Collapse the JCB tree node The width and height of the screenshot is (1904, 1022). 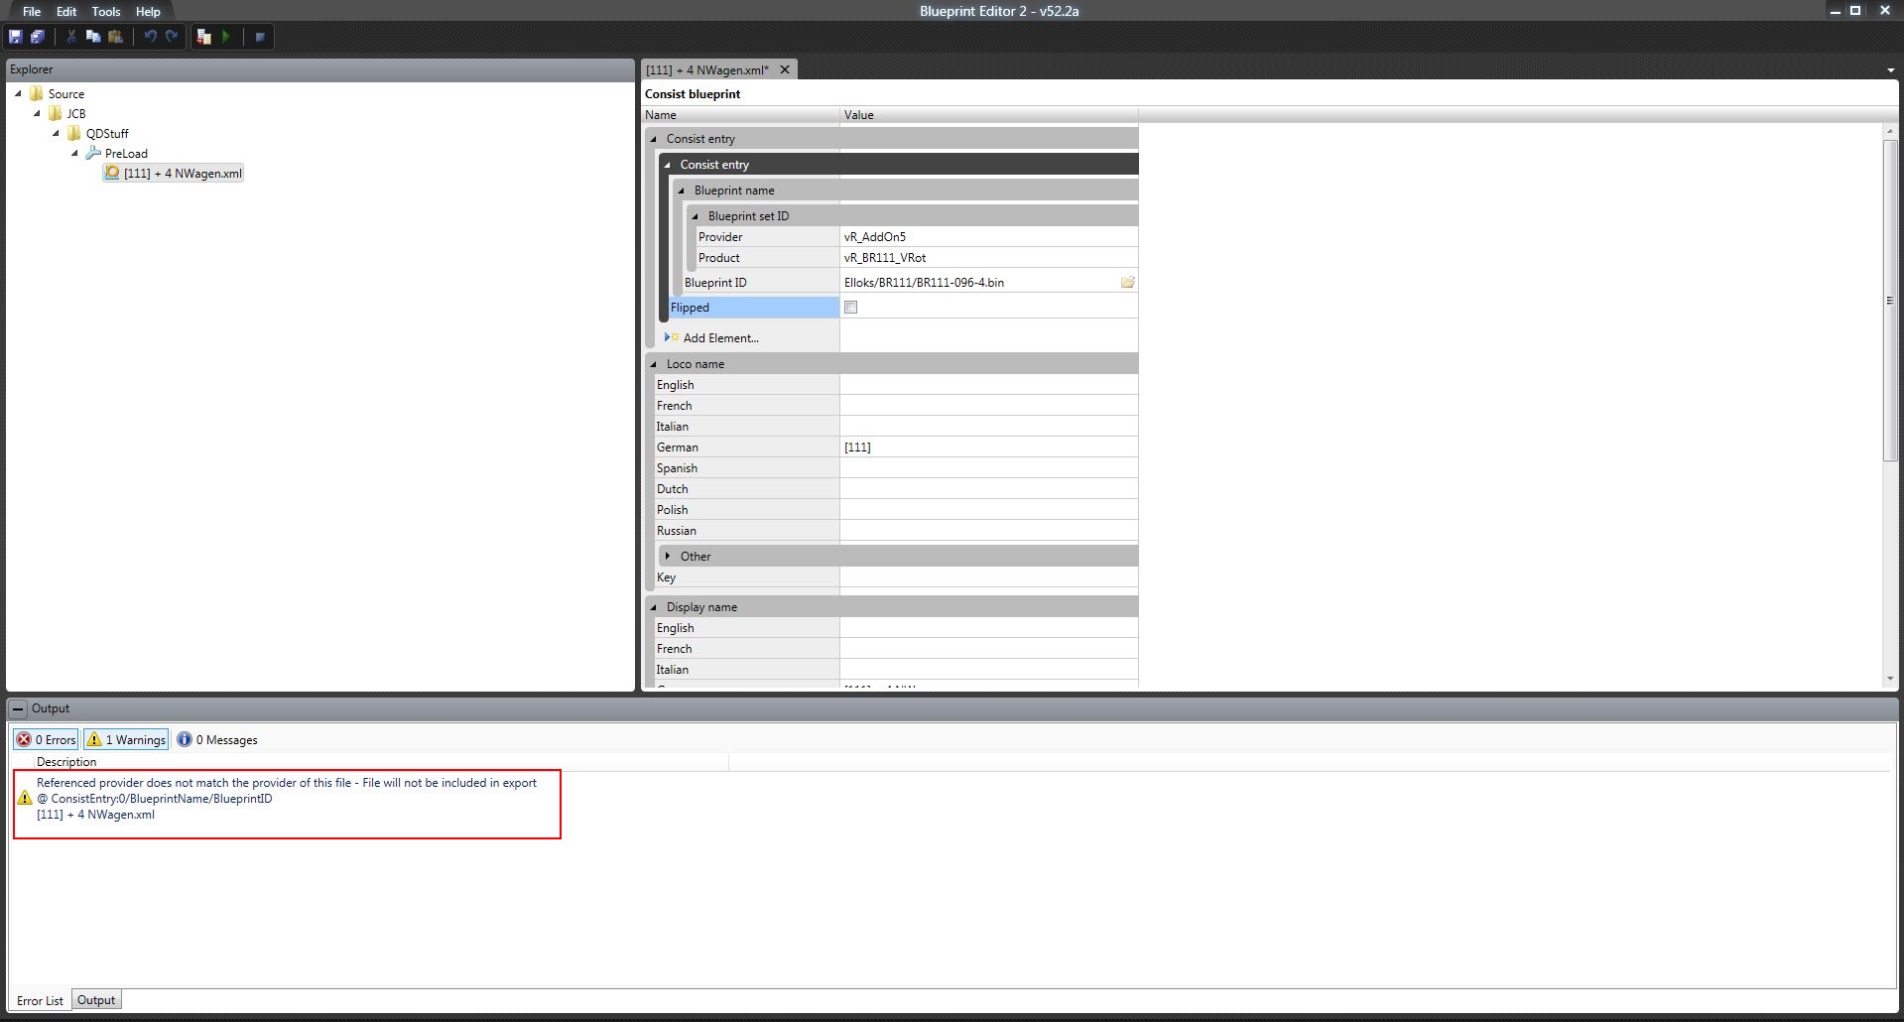point(37,113)
